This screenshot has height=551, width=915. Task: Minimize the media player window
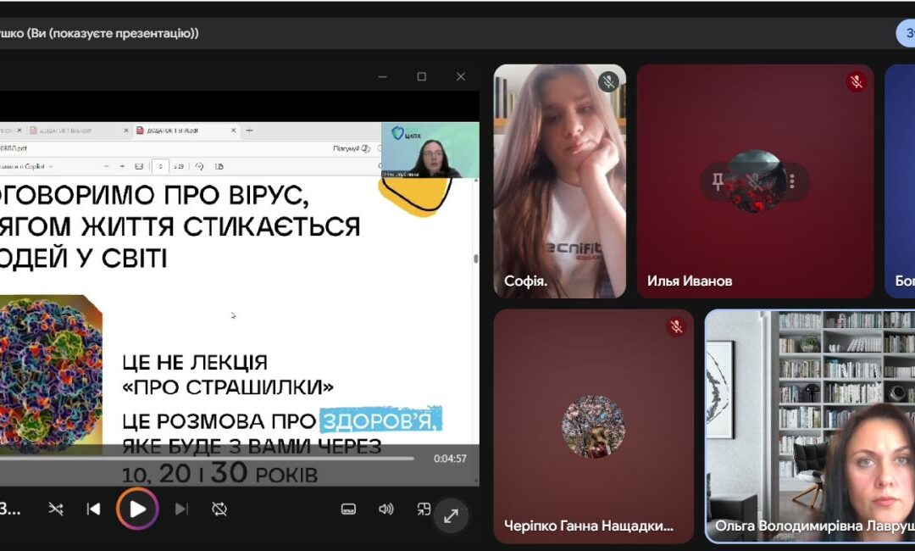point(383,76)
